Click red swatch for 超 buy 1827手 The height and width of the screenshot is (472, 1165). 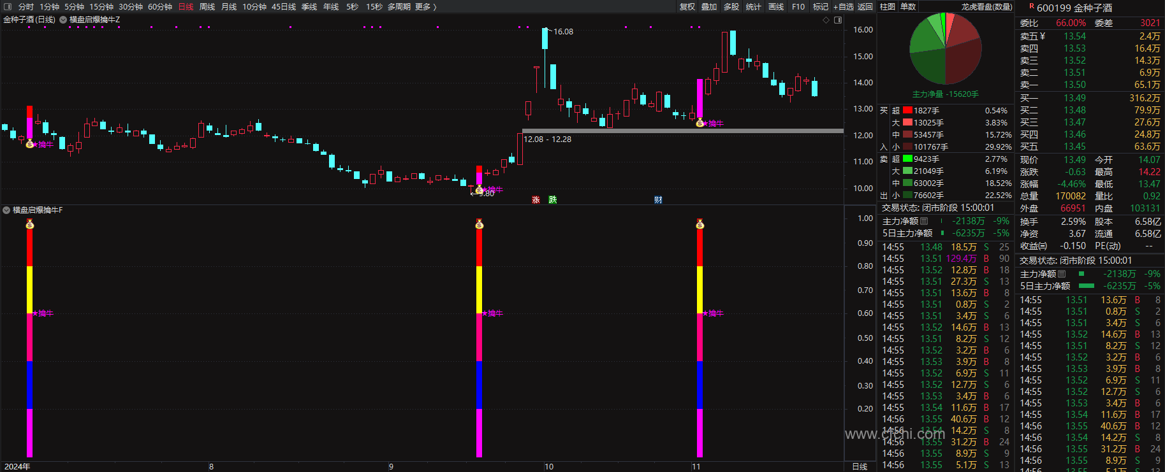[907, 110]
